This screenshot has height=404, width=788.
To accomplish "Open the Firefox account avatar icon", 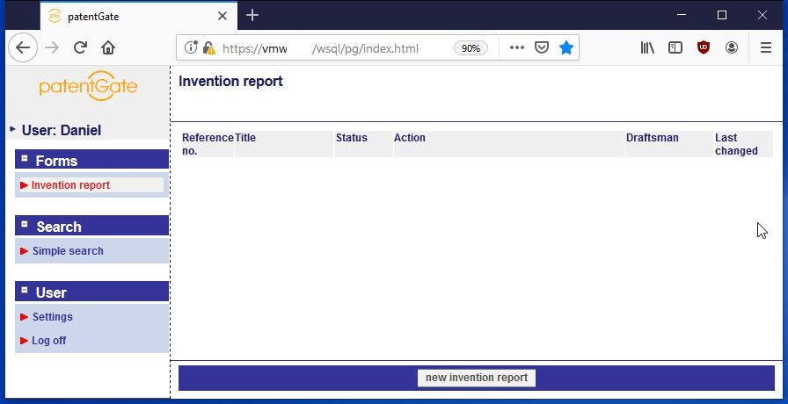I will (732, 47).
